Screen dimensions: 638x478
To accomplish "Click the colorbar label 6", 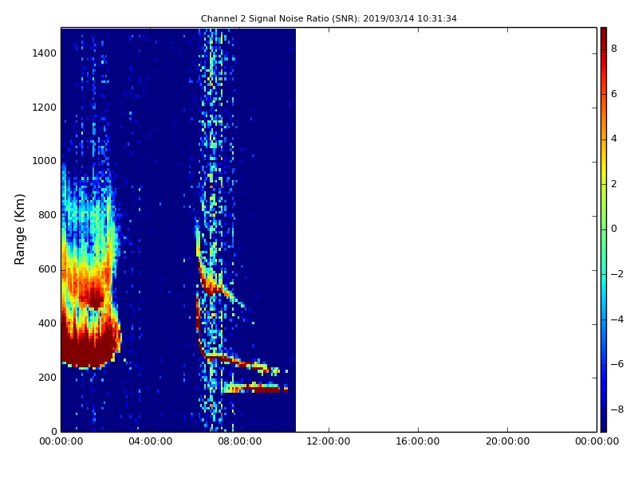I will click(x=614, y=94).
